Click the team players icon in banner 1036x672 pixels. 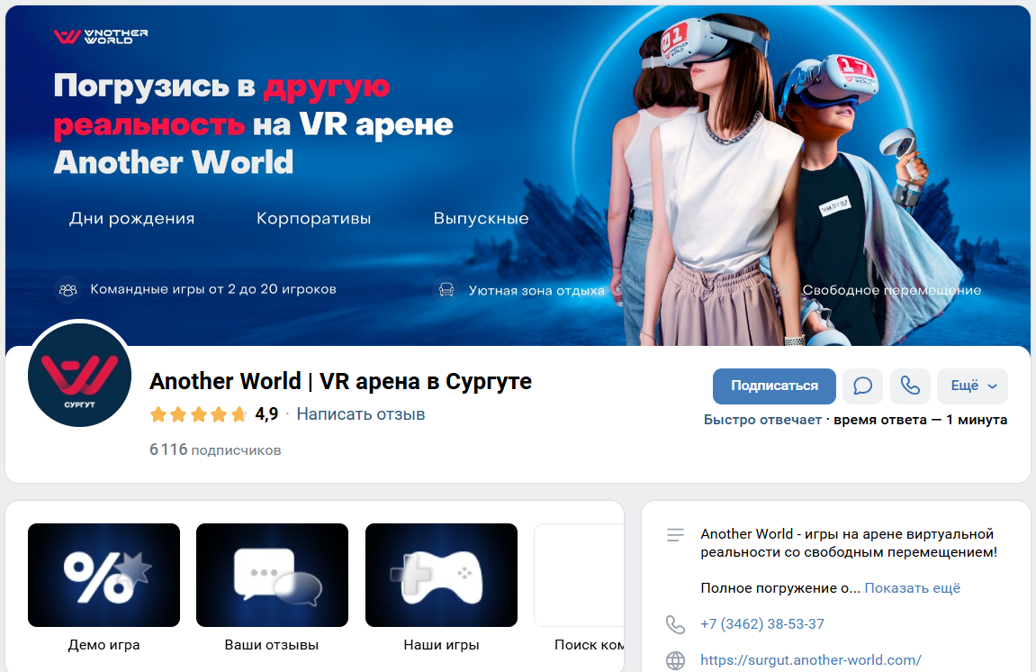(68, 290)
